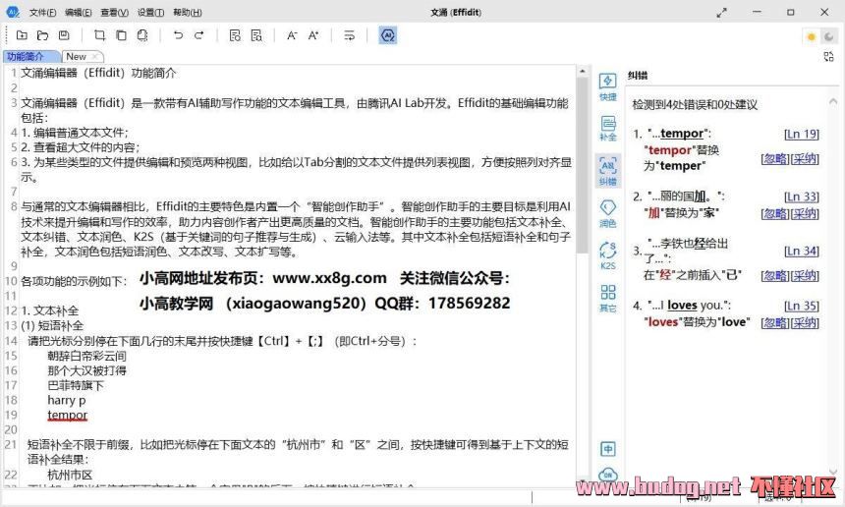The image size is (845, 507).
Task: Click the Effidit app logo icon
Action: click(x=13, y=12)
